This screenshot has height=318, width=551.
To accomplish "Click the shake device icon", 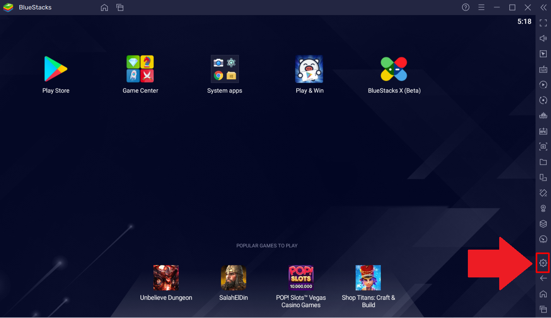I will (x=543, y=193).
